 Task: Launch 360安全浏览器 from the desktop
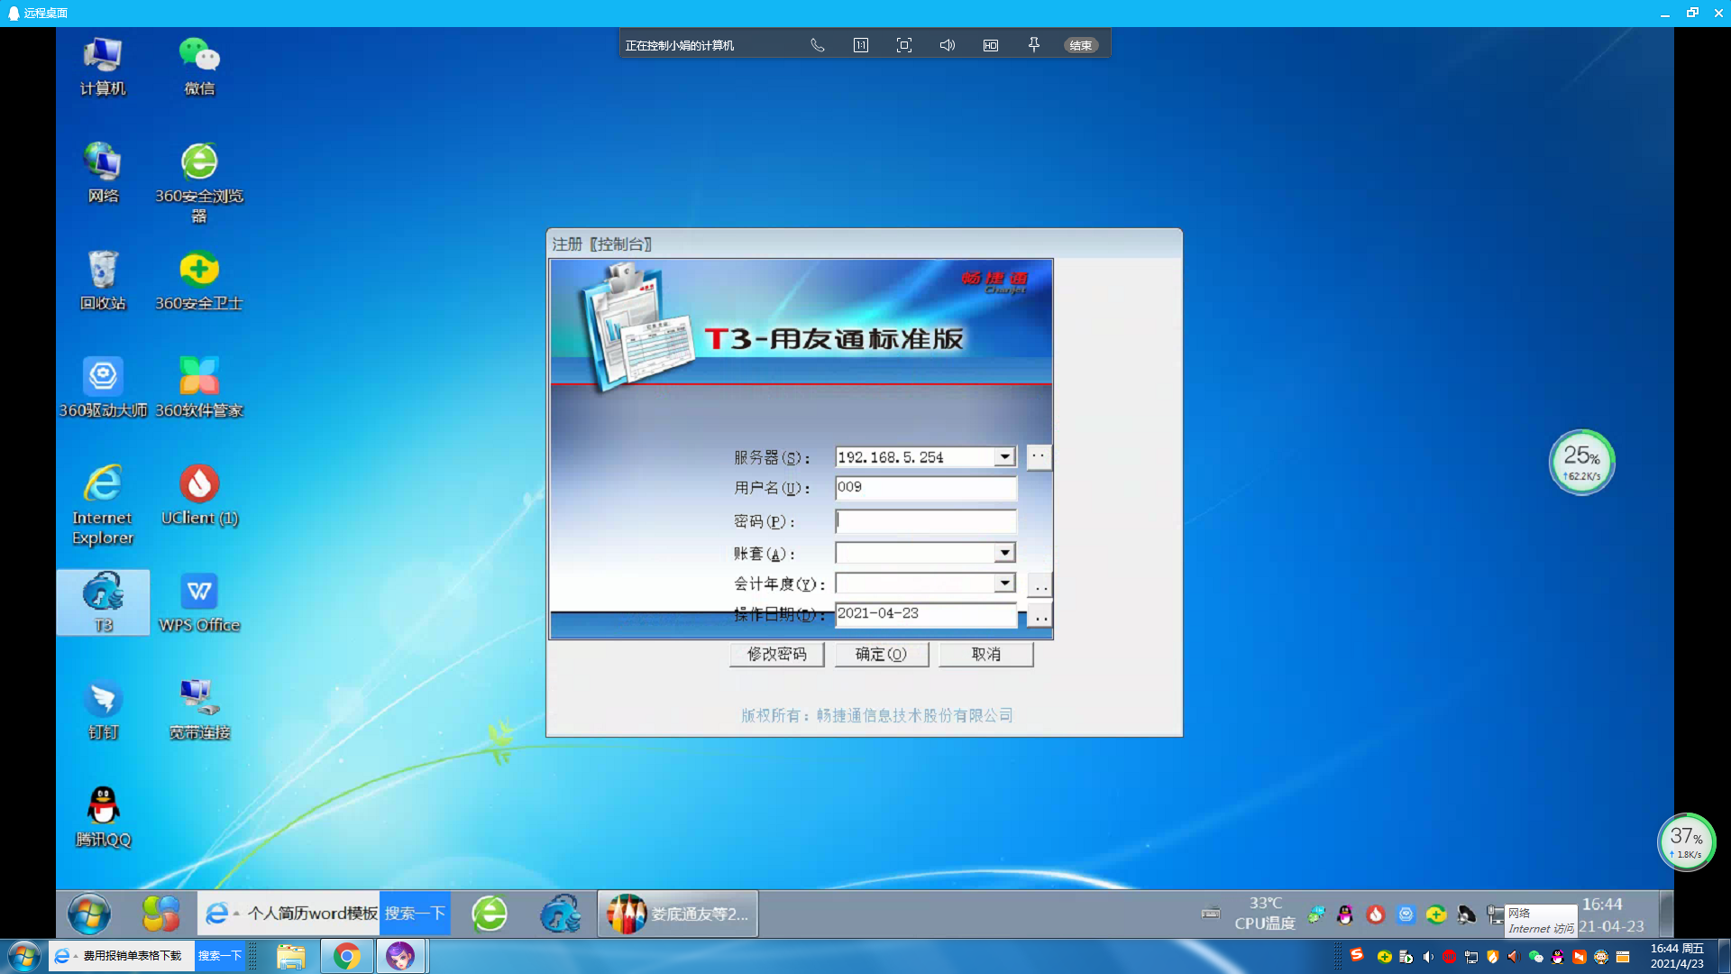[199, 183]
